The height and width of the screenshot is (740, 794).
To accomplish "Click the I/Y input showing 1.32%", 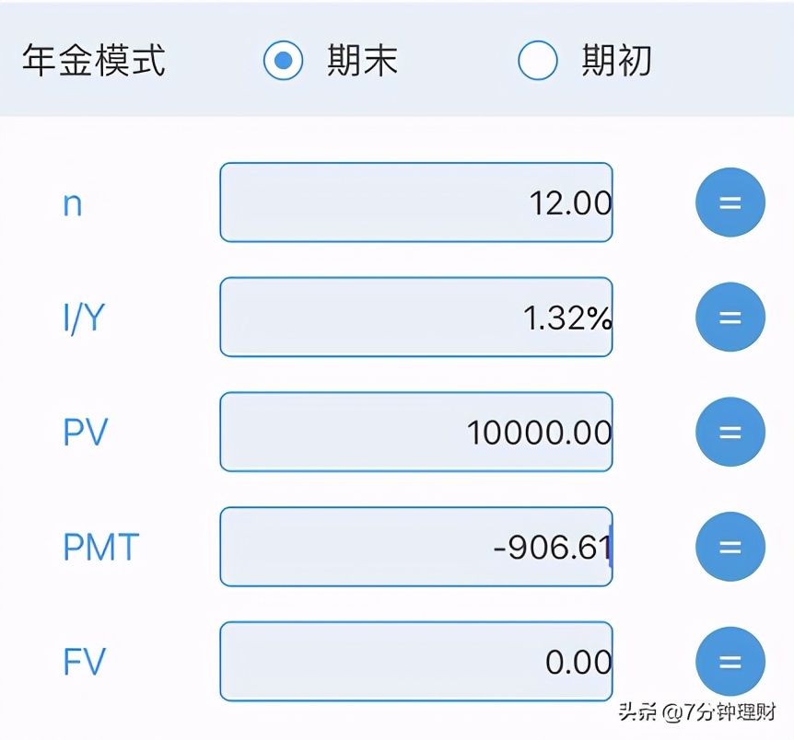I will coord(416,317).
